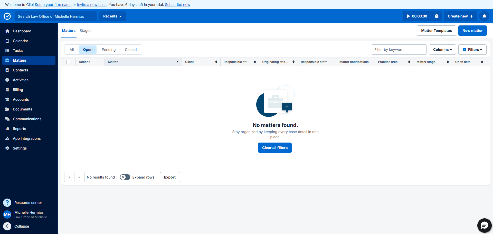Screen dimensions: 493x234
Task: Click the Filter by keyword field
Action: pyautogui.click(x=399, y=50)
